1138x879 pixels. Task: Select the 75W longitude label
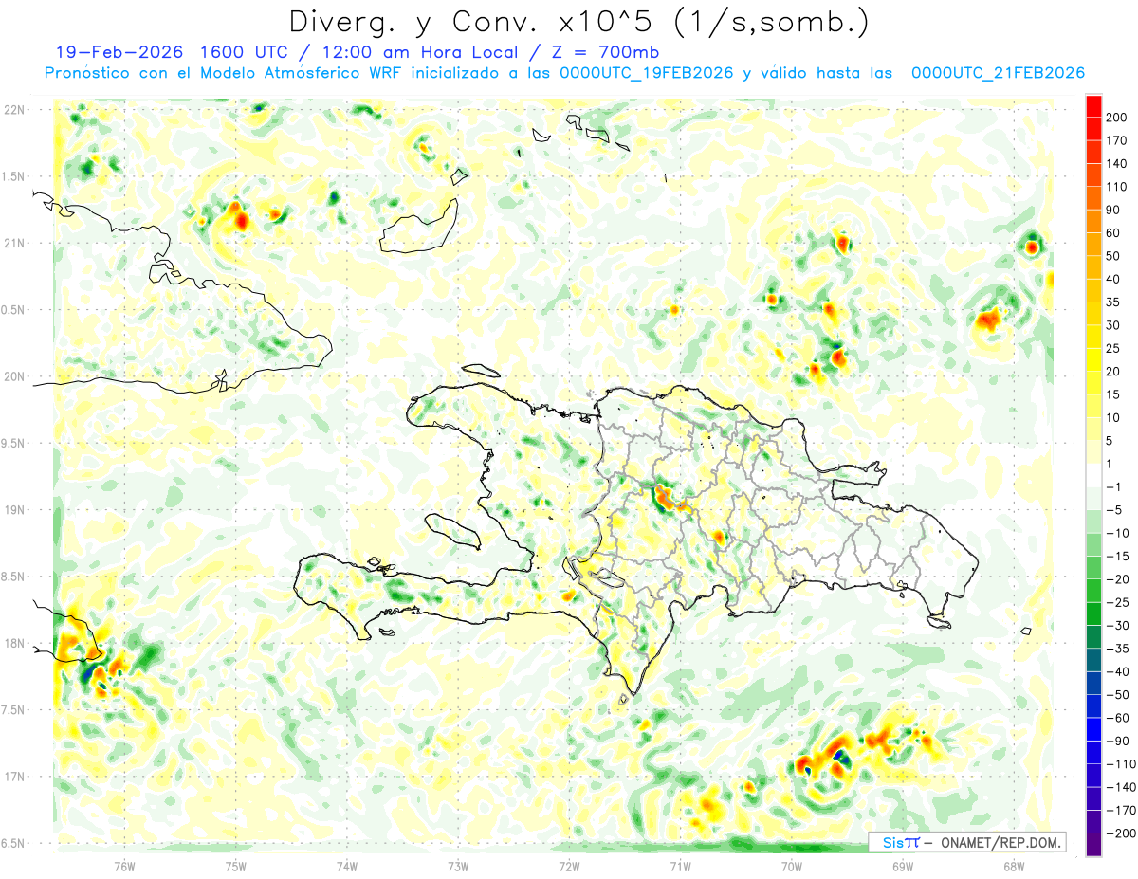click(x=236, y=865)
